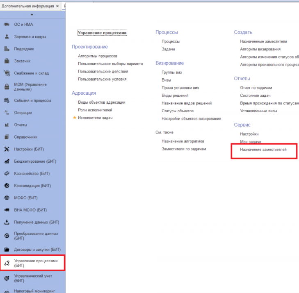Open Назначение заместителей under Сервис

point(263,150)
